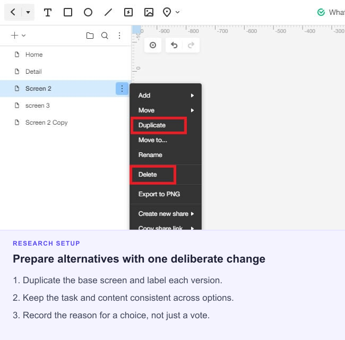
Task: Open the screens search icon
Action: click(x=105, y=36)
